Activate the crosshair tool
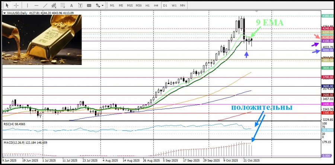 pyautogui.click(x=16, y=5)
